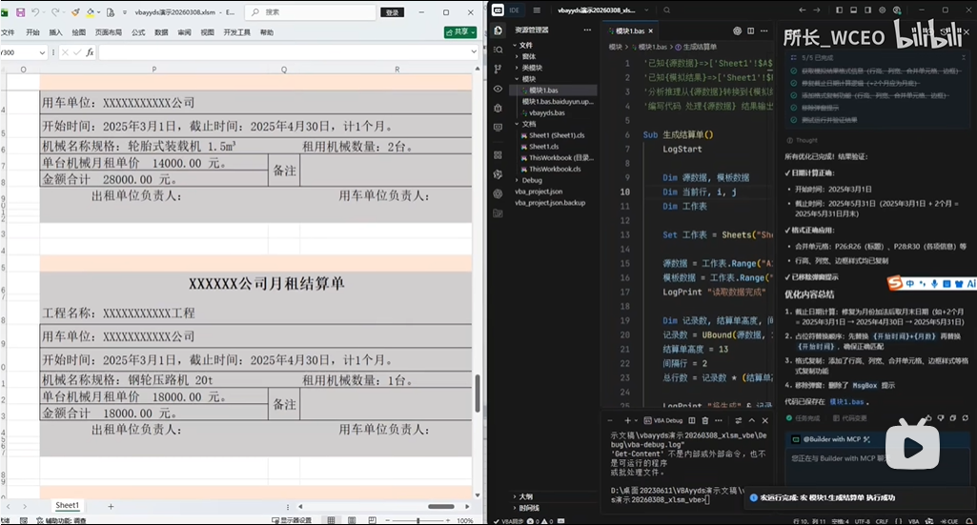Click the Excel vertical scrollbar thumb
Viewport: 977px width, 525px height.
point(478,394)
